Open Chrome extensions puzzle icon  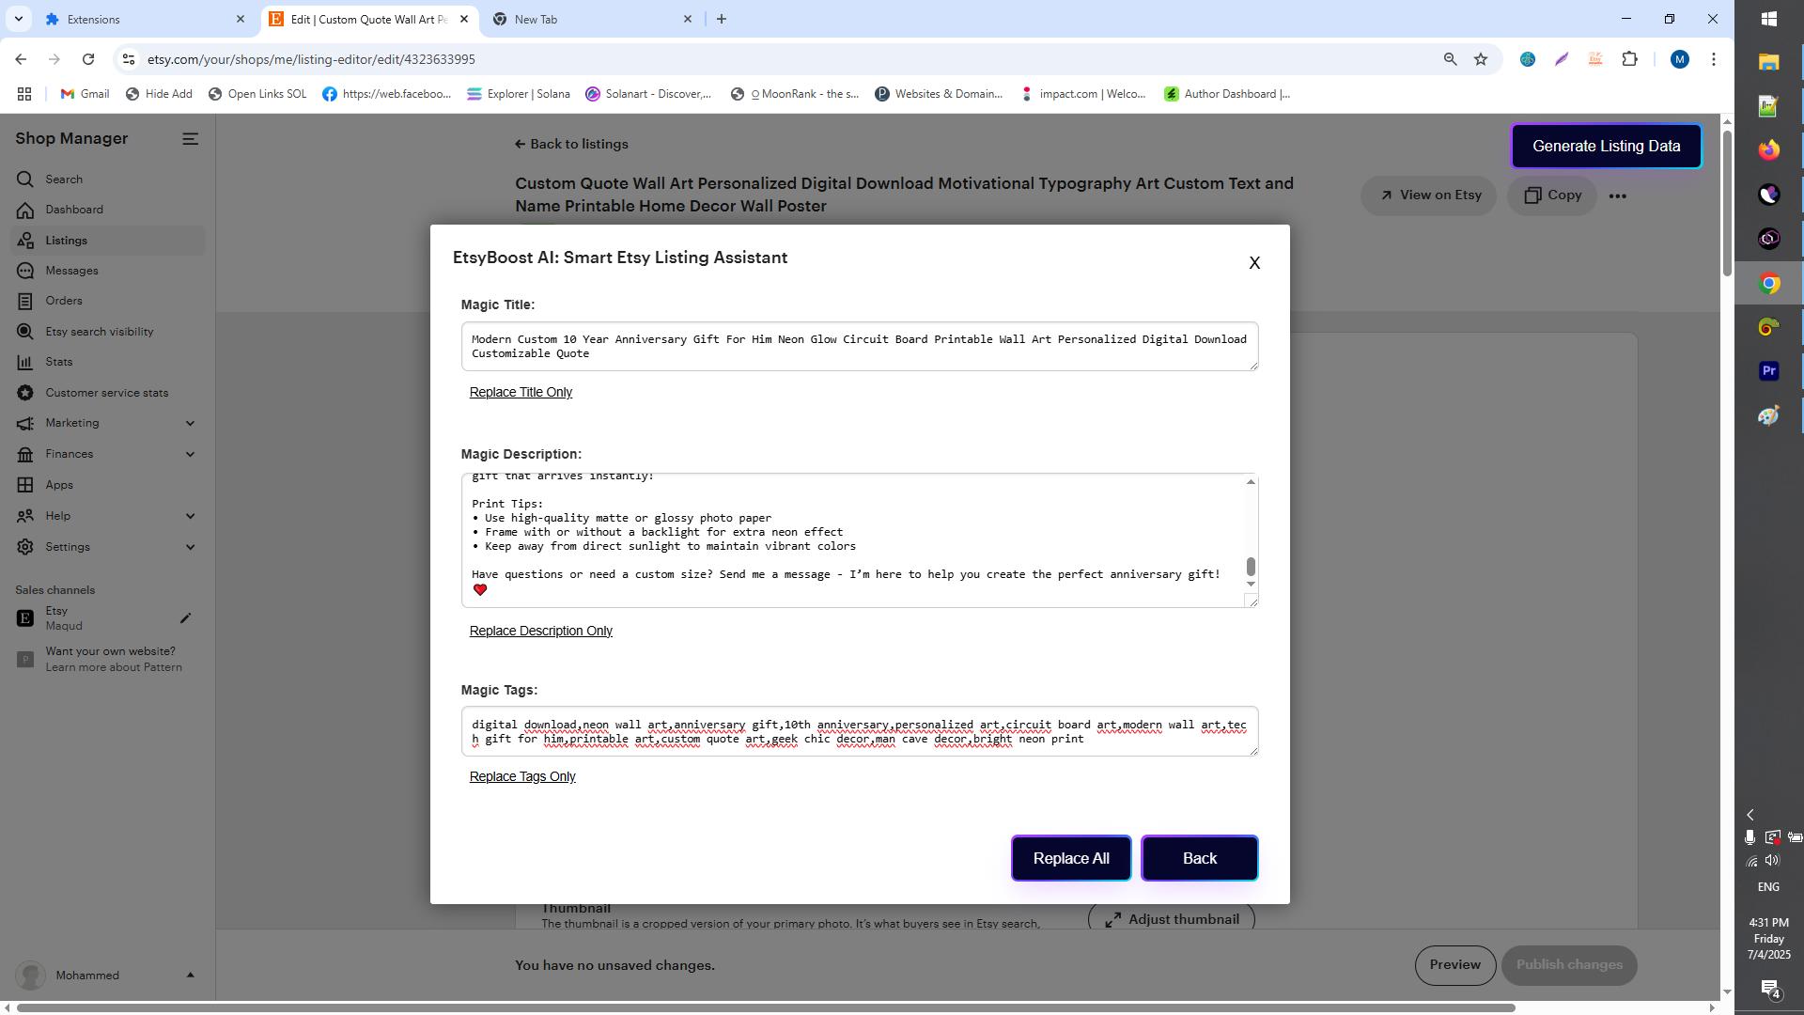point(1629,59)
